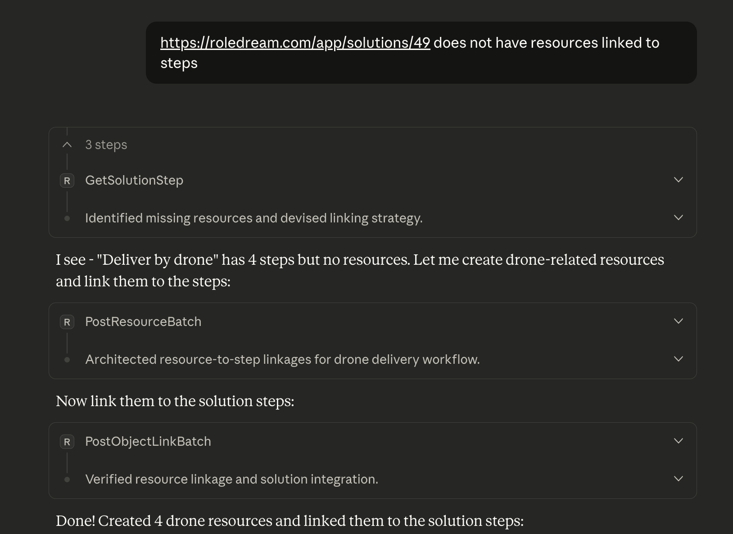
Task: Expand "Verified resource linkage and solution integration"
Action: 678,479
